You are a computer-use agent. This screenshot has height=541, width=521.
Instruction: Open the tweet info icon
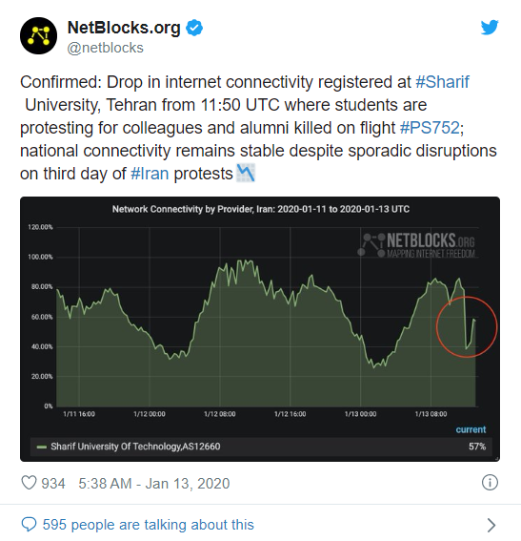[x=490, y=483]
